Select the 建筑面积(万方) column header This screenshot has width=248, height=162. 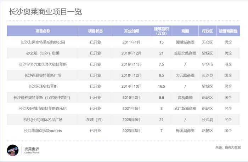tap(162, 31)
